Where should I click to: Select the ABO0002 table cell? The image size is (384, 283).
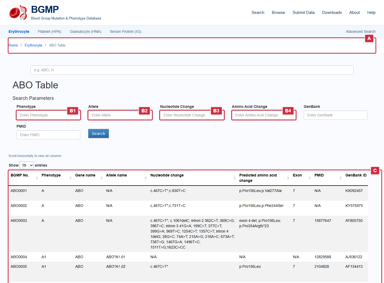(x=19, y=206)
